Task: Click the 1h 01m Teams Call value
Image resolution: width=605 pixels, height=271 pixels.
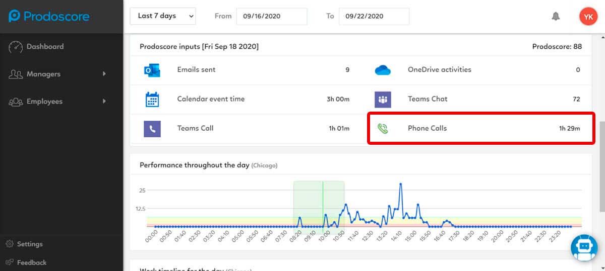Action: point(339,128)
